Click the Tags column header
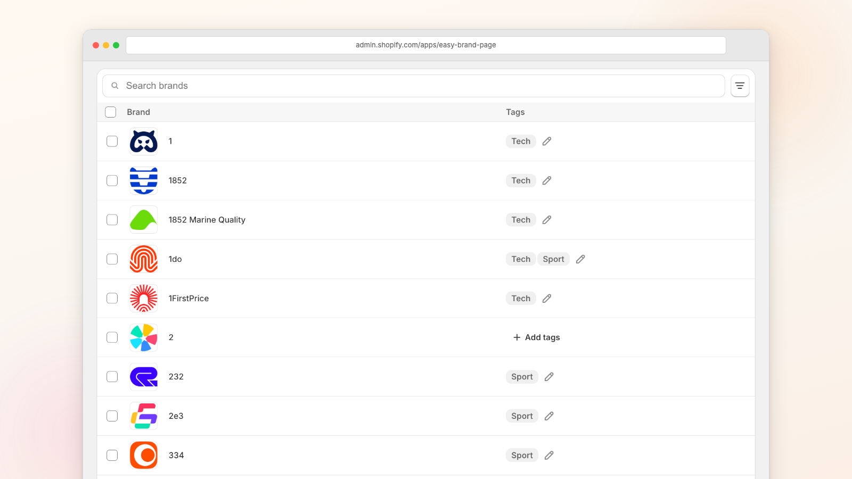The image size is (852, 479). tap(515, 112)
